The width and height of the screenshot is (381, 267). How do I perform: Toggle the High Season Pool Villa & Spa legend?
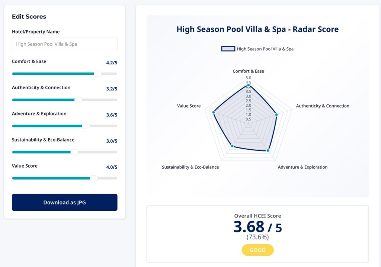pos(257,49)
